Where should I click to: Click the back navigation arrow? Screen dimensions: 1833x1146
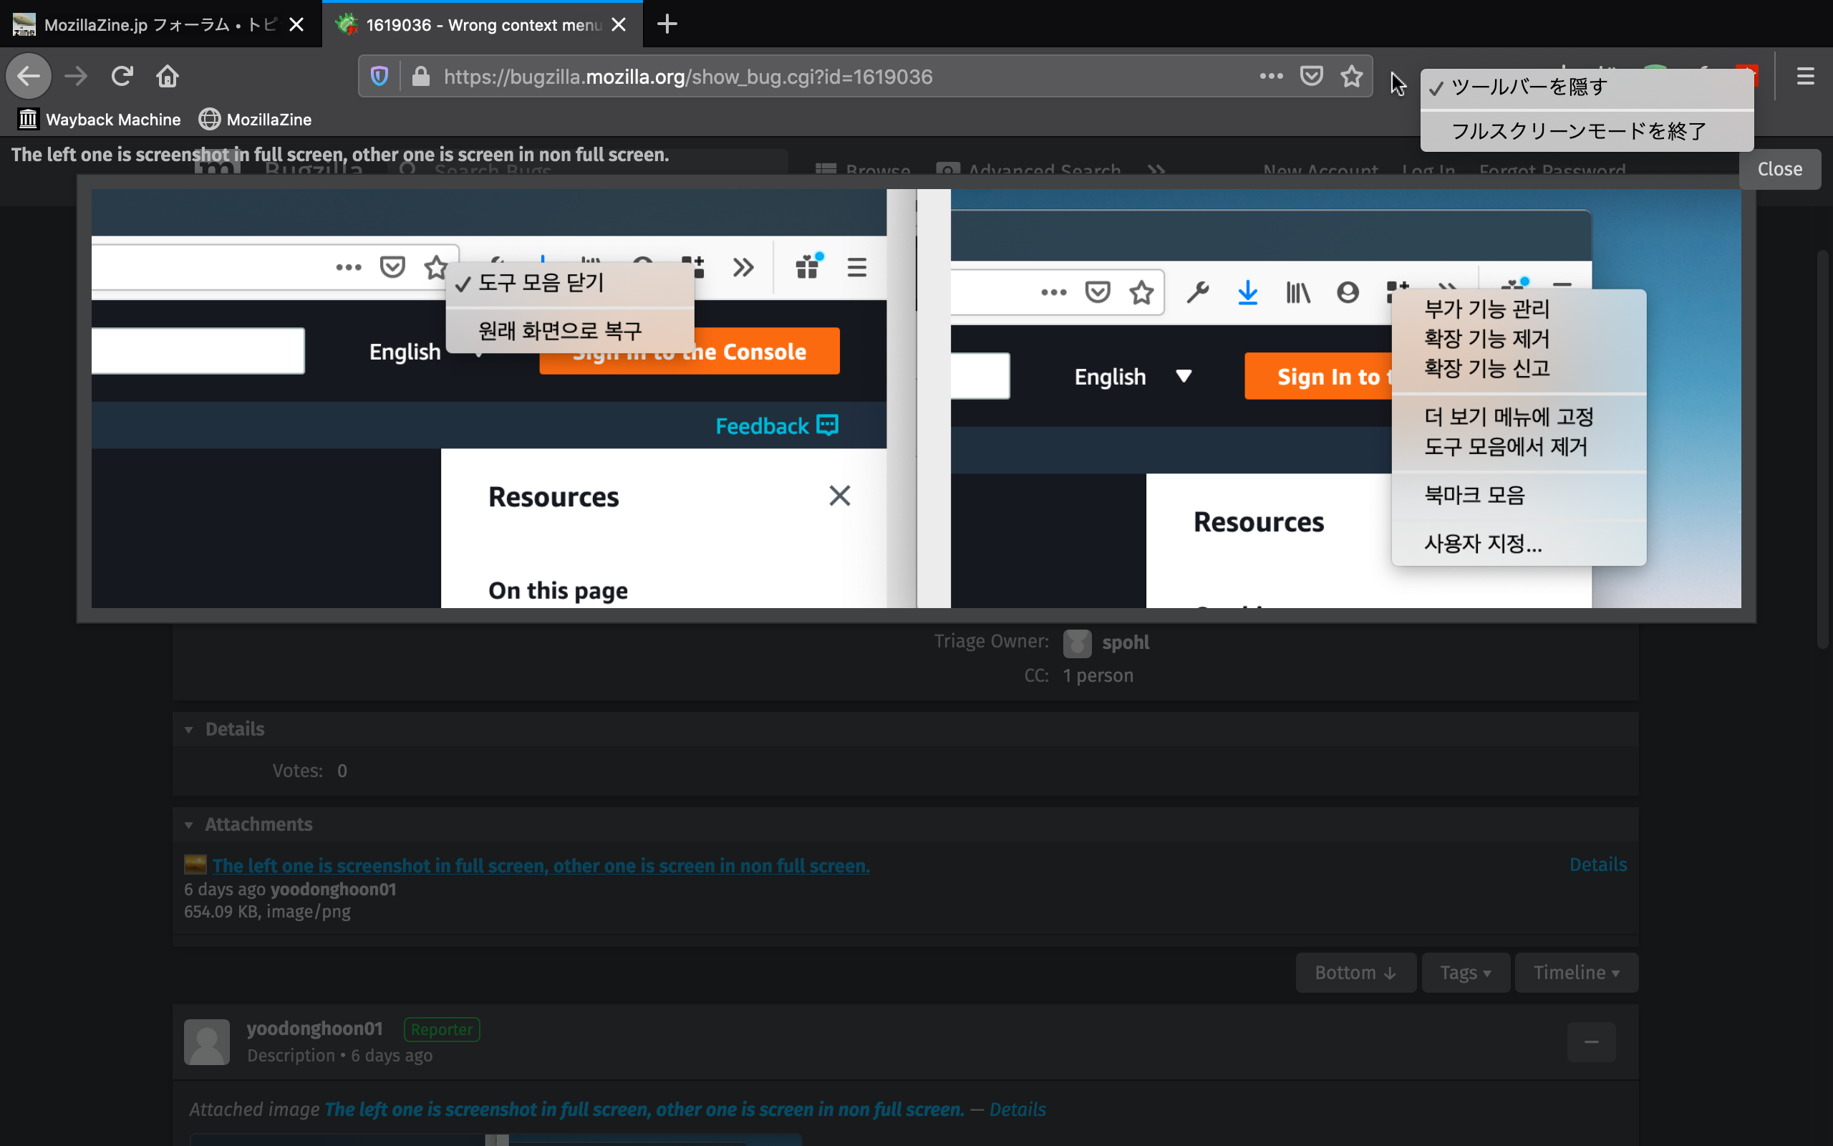[29, 76]
